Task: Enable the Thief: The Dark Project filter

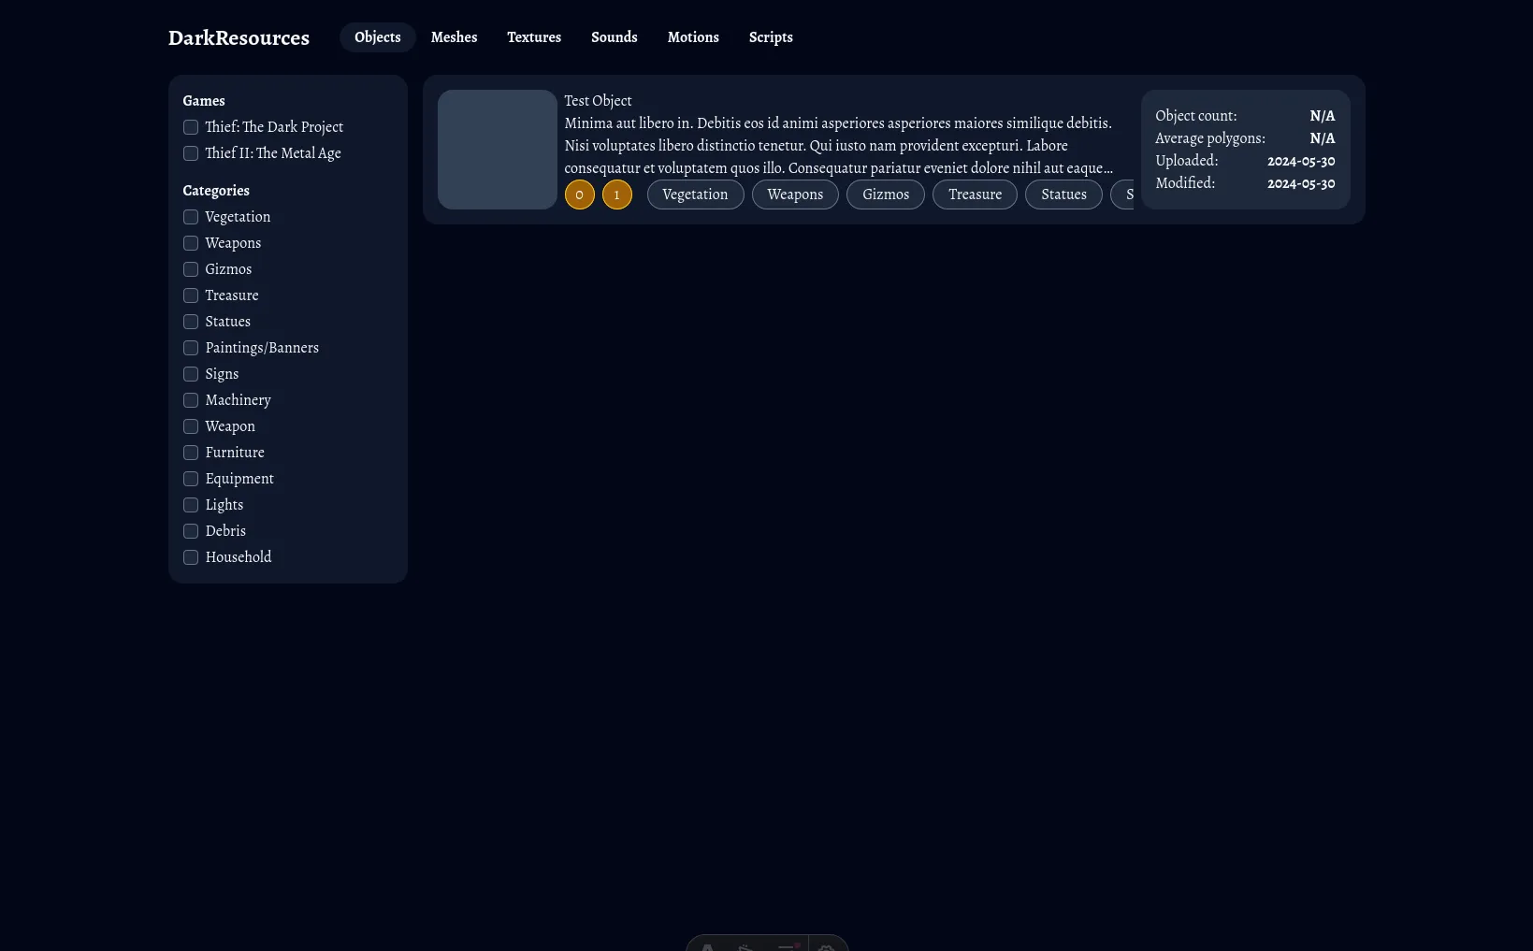Action: tap(191, 127)
